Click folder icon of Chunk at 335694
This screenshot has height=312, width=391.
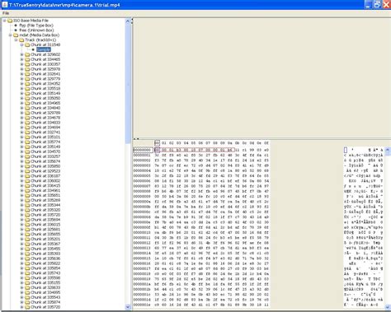coord(27,220)
